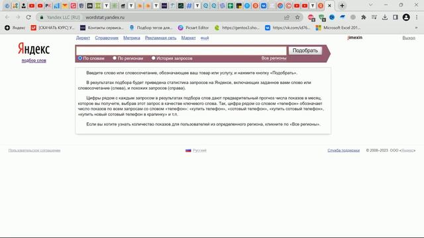The image size is (424, 238).
Task: Switch to the person-silhouette tab
Action: [x=24, y=6]
